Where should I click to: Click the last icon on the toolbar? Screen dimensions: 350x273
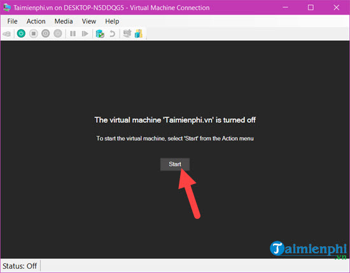pos(139,34)
